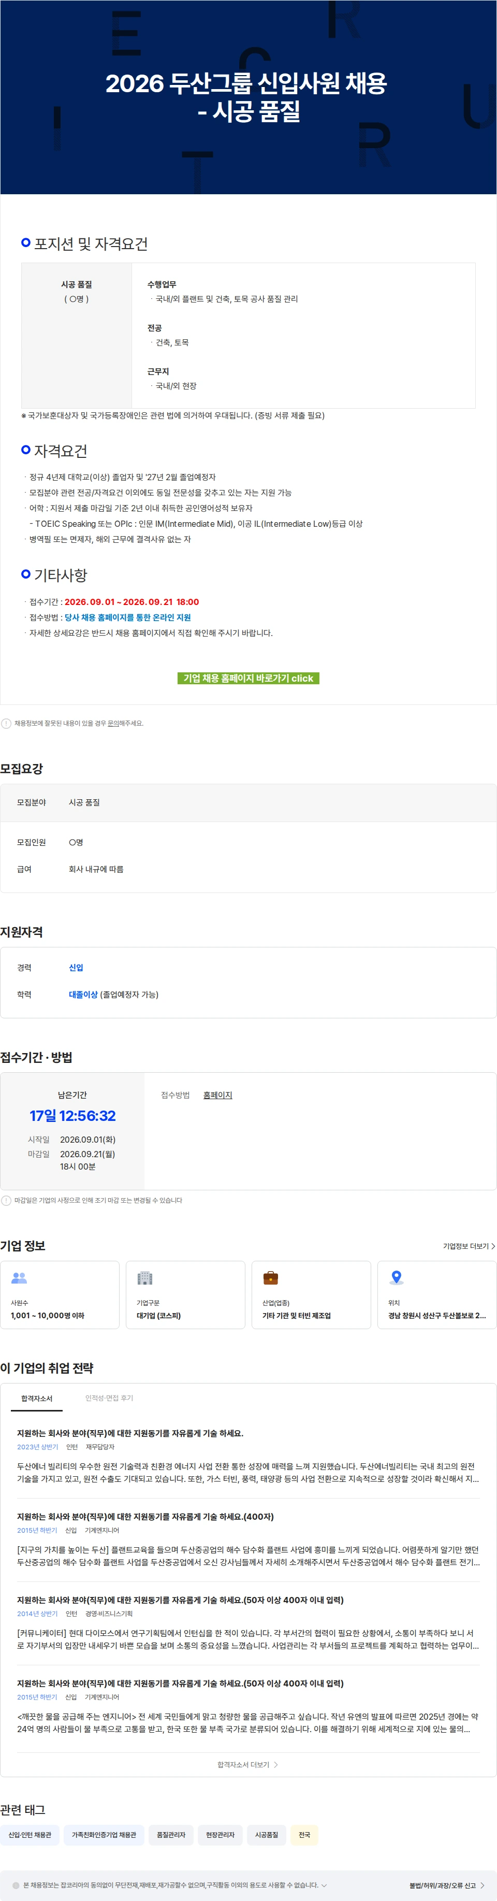Select the 현장관리자 tag
This screenshot has height=1901, width=497.
(x=221, y=1835)
